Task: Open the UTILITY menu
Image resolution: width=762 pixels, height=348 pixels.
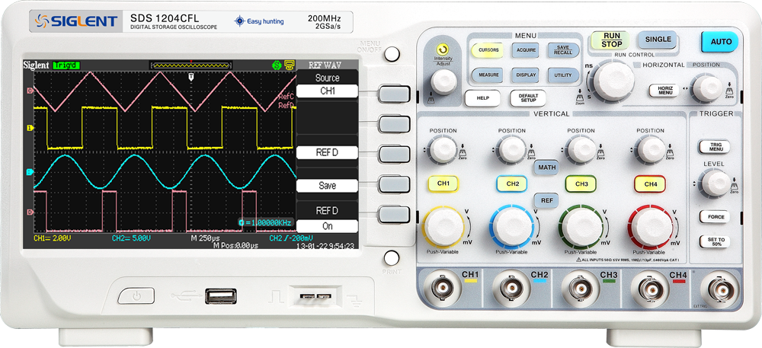Action: 564,75
